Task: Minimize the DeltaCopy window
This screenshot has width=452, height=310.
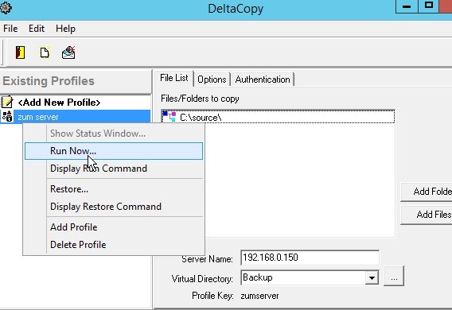Action: click(x=407, y=6)
